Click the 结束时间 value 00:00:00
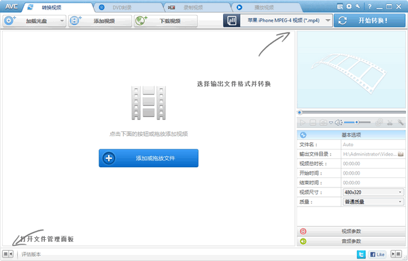This screenshot has height=261, width=408. (x=352, y=183)
